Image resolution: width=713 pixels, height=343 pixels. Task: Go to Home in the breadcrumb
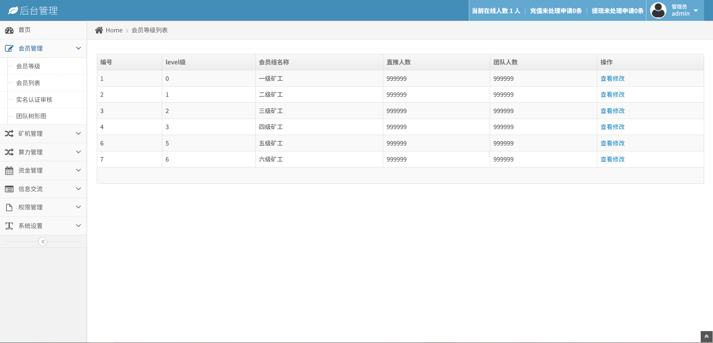coord(114,30)
